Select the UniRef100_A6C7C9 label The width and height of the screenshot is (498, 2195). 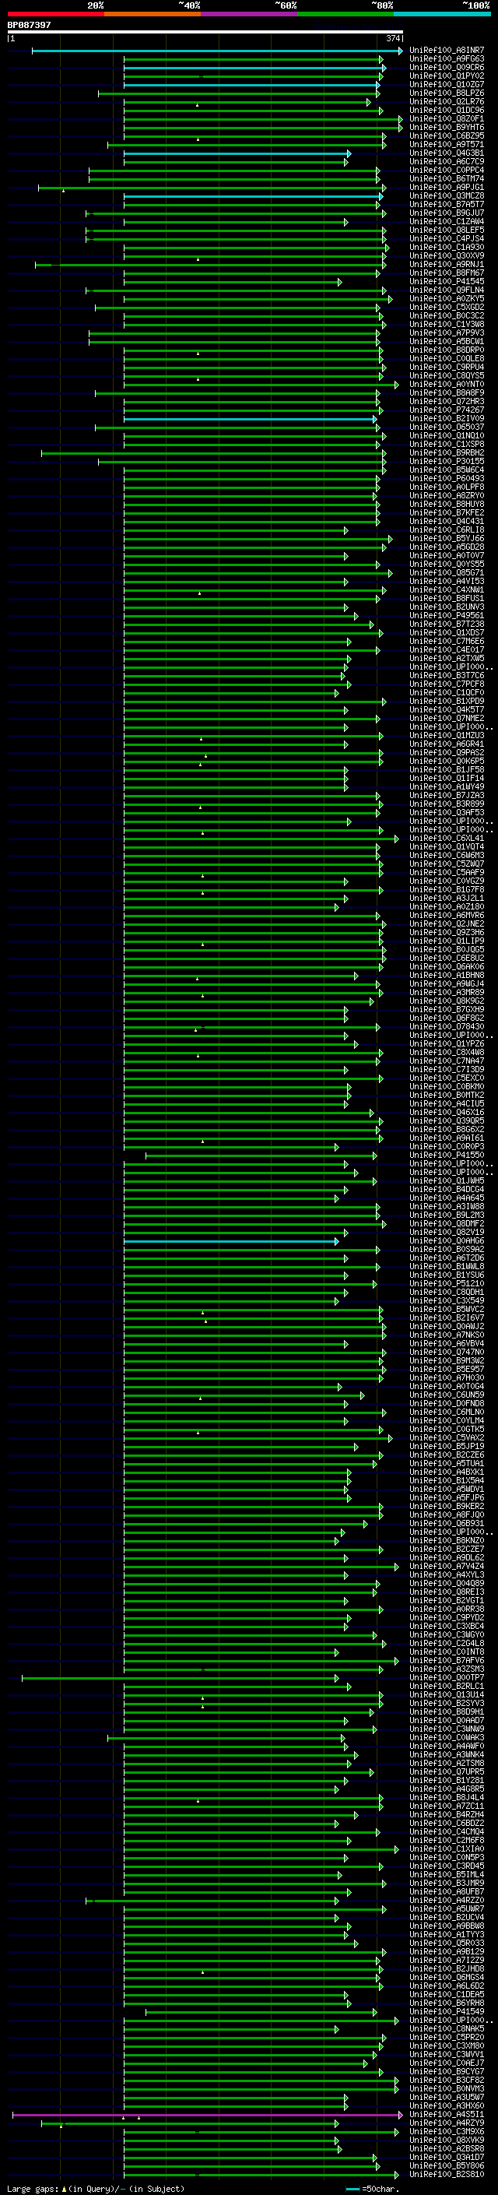click(x=447, y=162)
